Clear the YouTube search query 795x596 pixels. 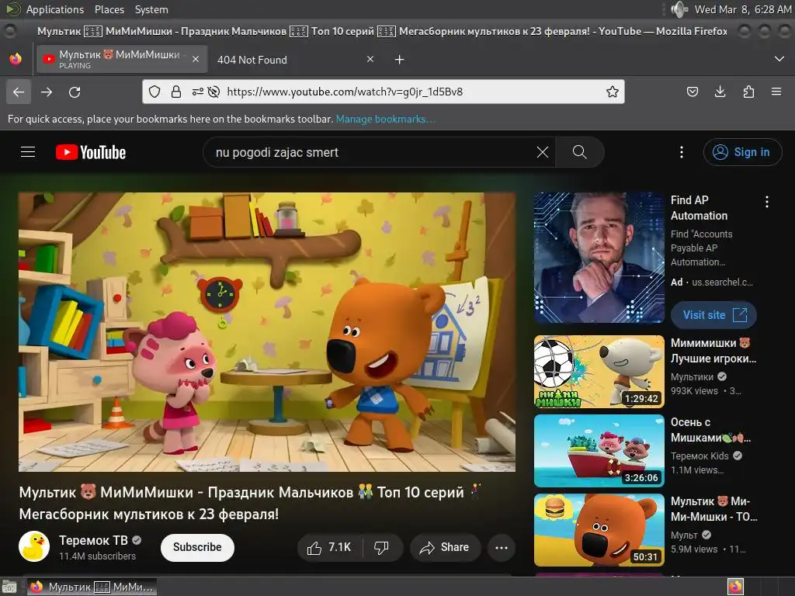[543, 152]
